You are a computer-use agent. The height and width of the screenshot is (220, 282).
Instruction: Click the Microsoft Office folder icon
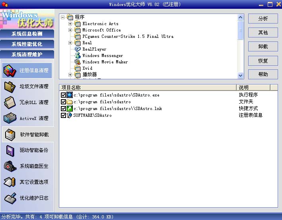coord(78,30)
